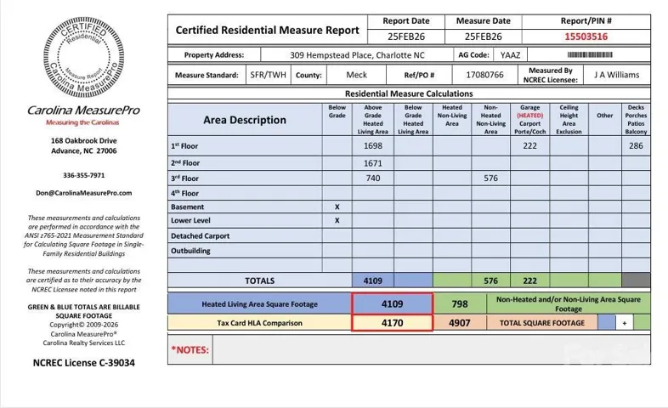This screenshot has height=408, width=668.
Task: Click the Carolina MeasurePro logo text
Action: [x=83, y=110]
